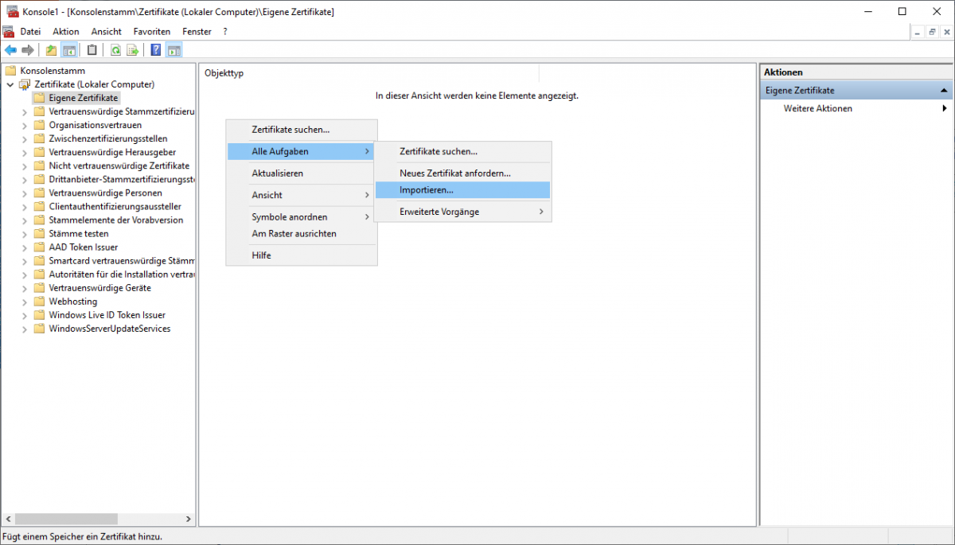Screen dimensions: 955x545
Task: Select the Refresh icon in the toolbar
Action: coord(115,49)
